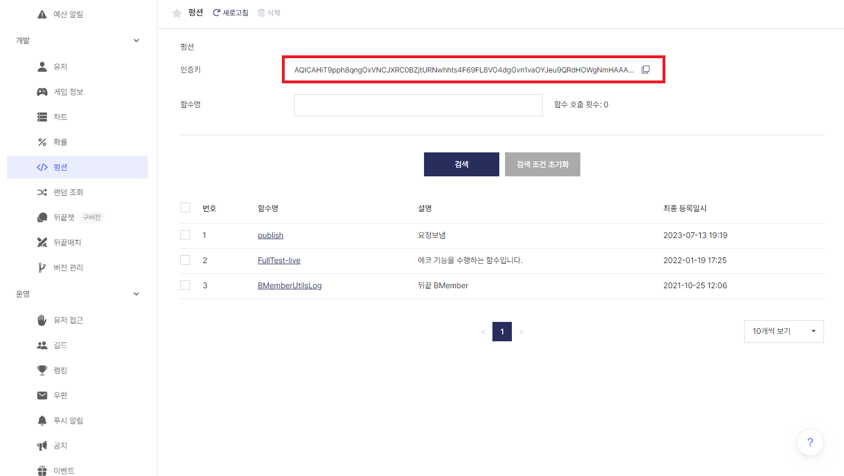The image size is (844, 476).
Task: Collapse the 운영 section chevron
Action: point(136,294)
